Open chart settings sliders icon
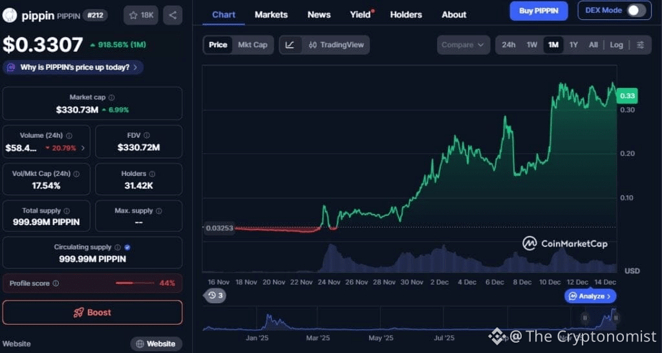The image size is (662, 353). 641,45
